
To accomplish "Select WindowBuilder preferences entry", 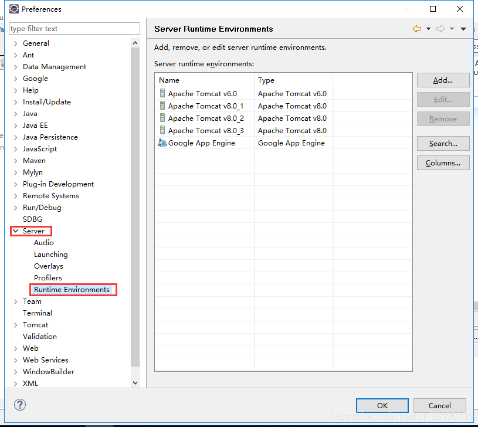I will tap(49, 372).
